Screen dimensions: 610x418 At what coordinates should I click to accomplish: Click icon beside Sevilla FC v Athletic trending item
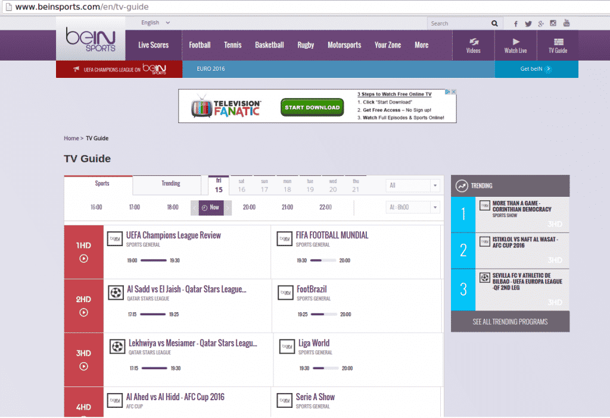tap(484, 277)
